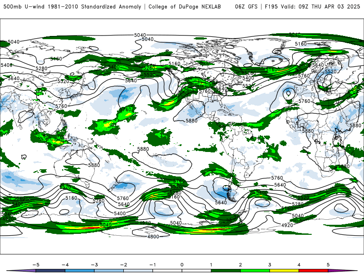This screenshot has height=273, width=364.
Task: Select the blue swatch between -4 and -3
Action: click(80, 271)
